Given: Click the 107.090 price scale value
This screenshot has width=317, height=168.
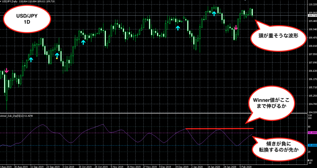Looking at the screenshot, I should click(x=312, y=63).
